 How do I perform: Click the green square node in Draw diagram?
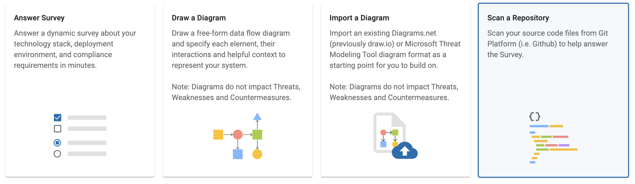pos(257,134)
